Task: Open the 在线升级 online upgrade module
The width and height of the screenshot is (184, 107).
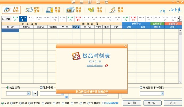Action: click(x=116, y=10)
